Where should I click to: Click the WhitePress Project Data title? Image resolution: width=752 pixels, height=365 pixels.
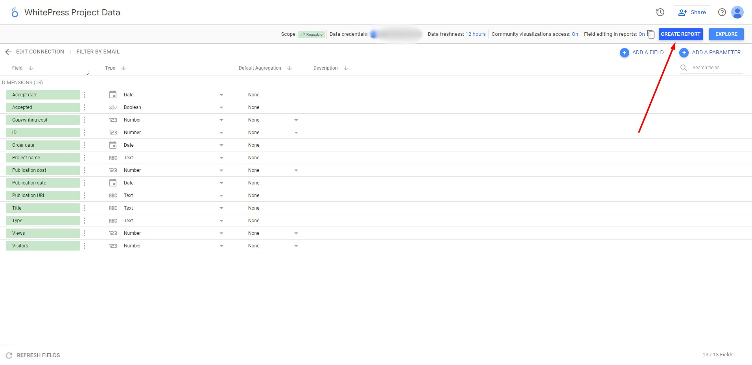click(x=72, y=13)
